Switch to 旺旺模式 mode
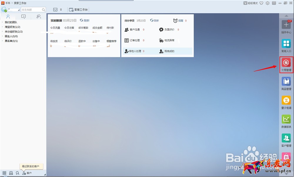 tap(251, 3)
